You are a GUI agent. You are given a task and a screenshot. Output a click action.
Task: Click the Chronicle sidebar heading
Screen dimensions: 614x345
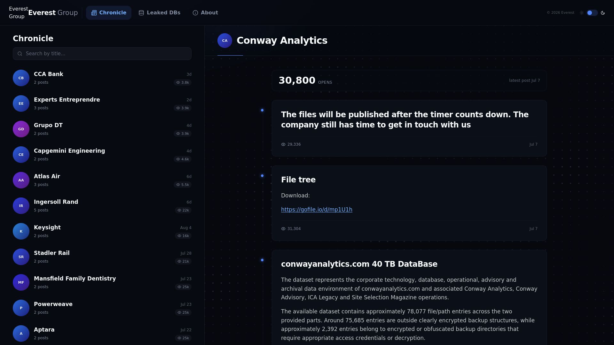coord(33,39)
